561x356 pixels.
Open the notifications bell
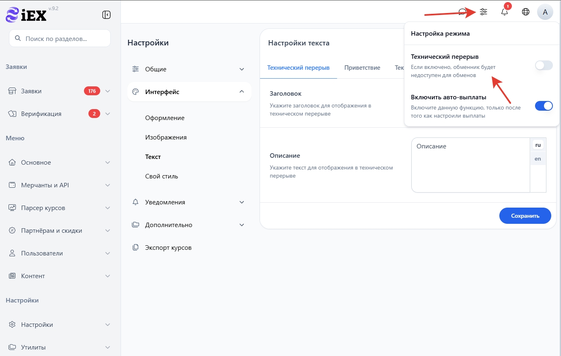pyautogui.click(x=504, y=12)
